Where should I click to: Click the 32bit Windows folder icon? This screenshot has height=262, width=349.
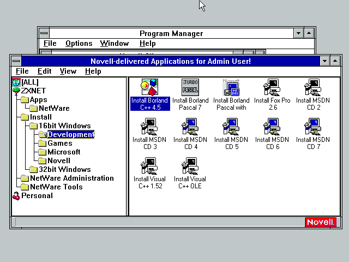(x=34, y=170)
